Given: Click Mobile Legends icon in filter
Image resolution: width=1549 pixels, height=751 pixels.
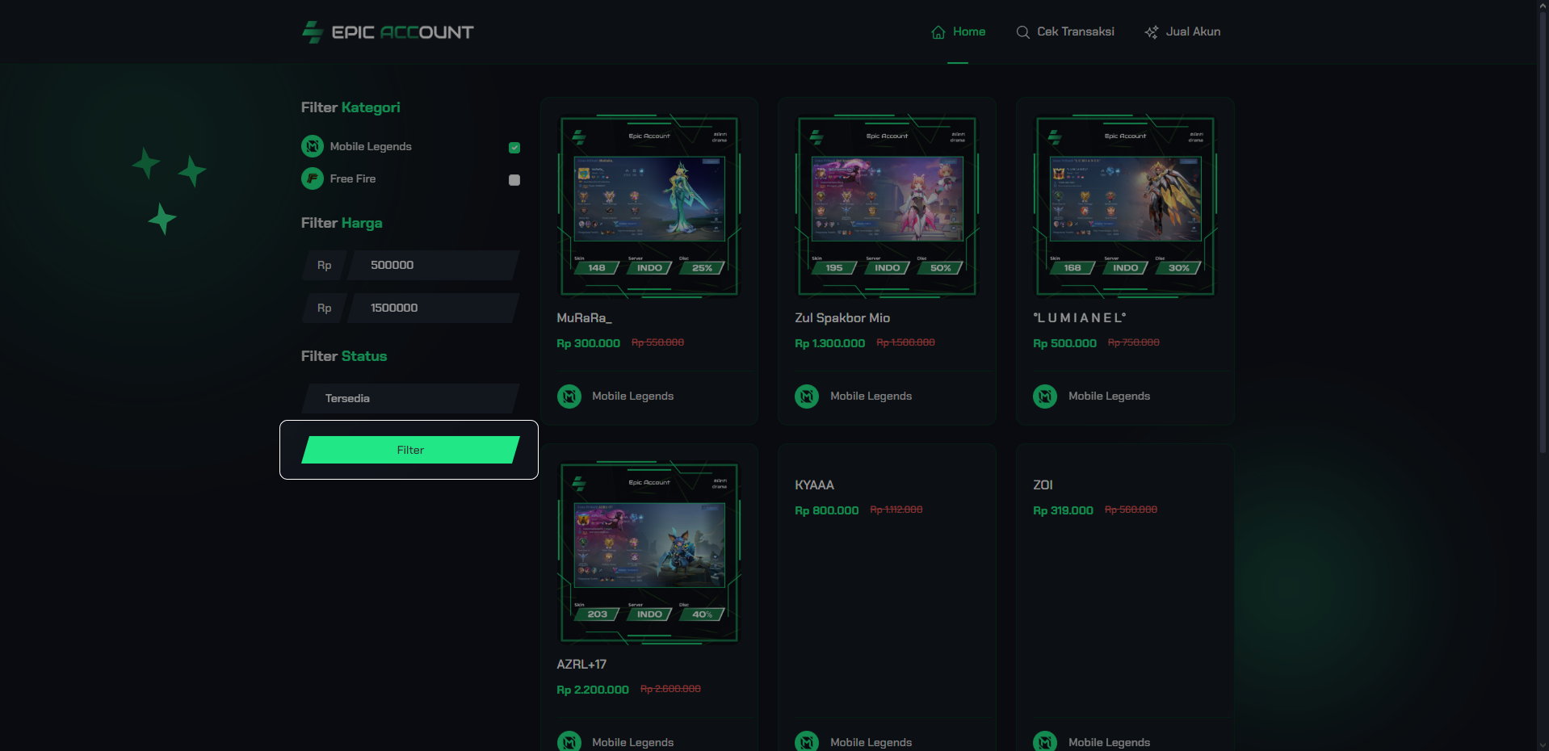Looking at the screenshot, I should (313, 146).
